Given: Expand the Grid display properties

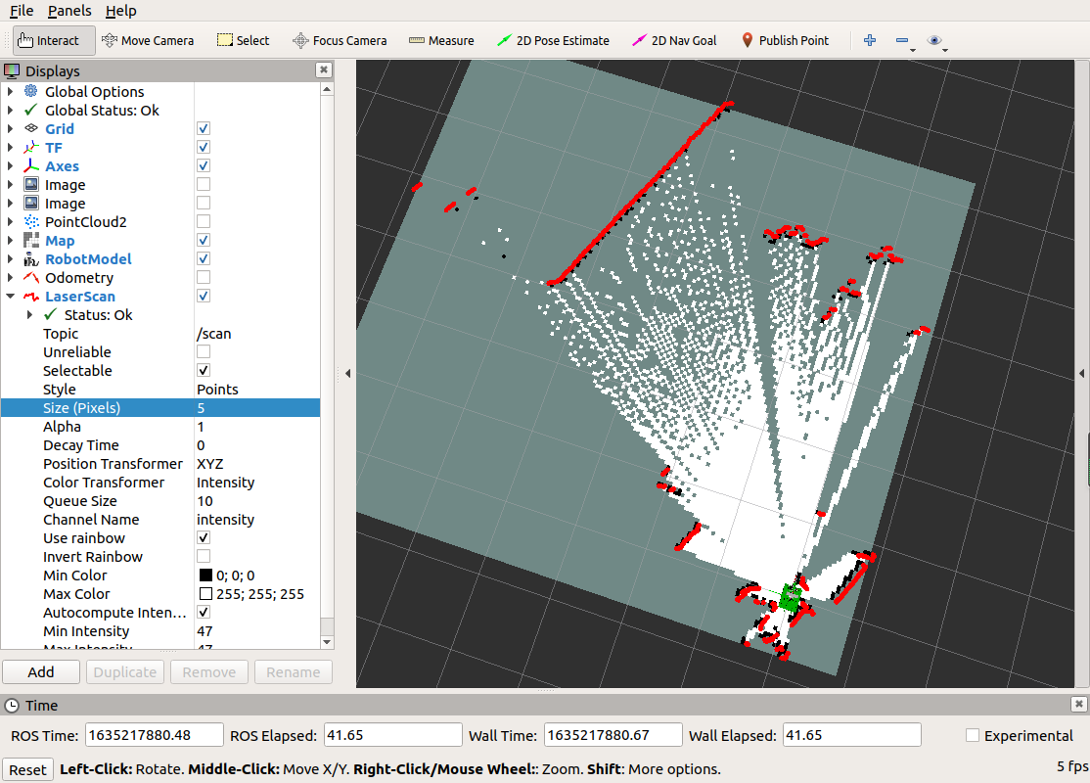Looking at the screenshot, I should point(10,128).
